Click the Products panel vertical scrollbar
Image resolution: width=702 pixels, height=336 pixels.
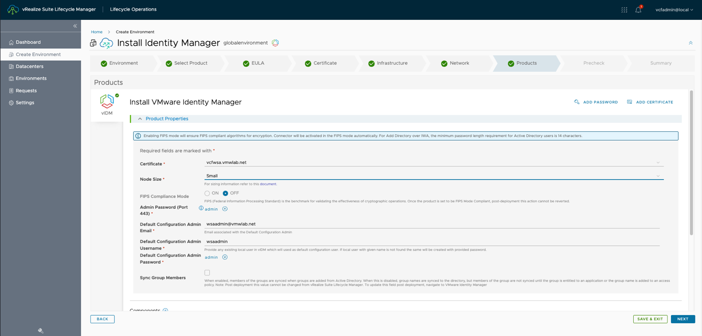point(691,163)
